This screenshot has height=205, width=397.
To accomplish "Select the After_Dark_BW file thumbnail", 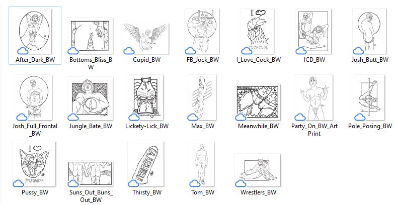I will point(35,31).
